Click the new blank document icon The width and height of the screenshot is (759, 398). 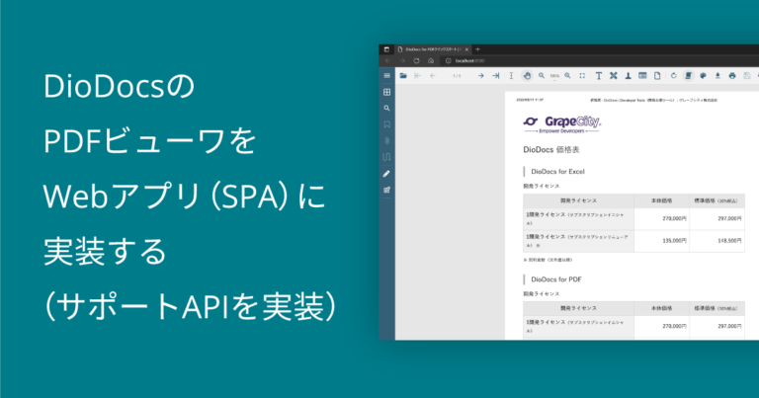(x=657, y=76)
